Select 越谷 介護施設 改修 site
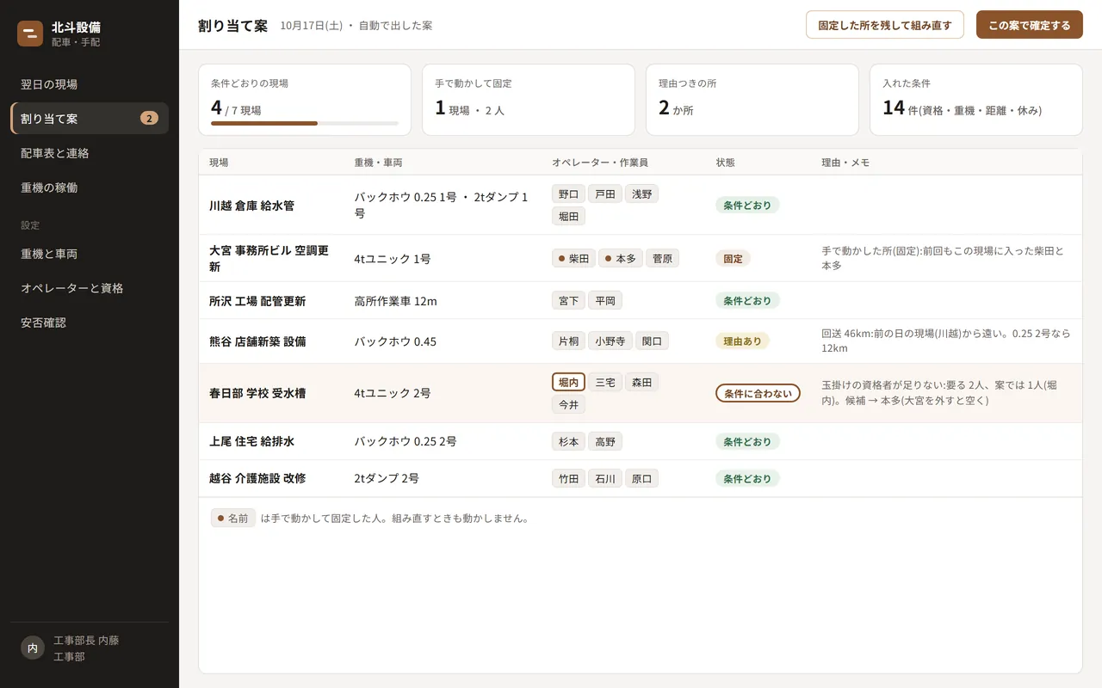Screen dimensions: 1102x688 (x=641, y=478)
